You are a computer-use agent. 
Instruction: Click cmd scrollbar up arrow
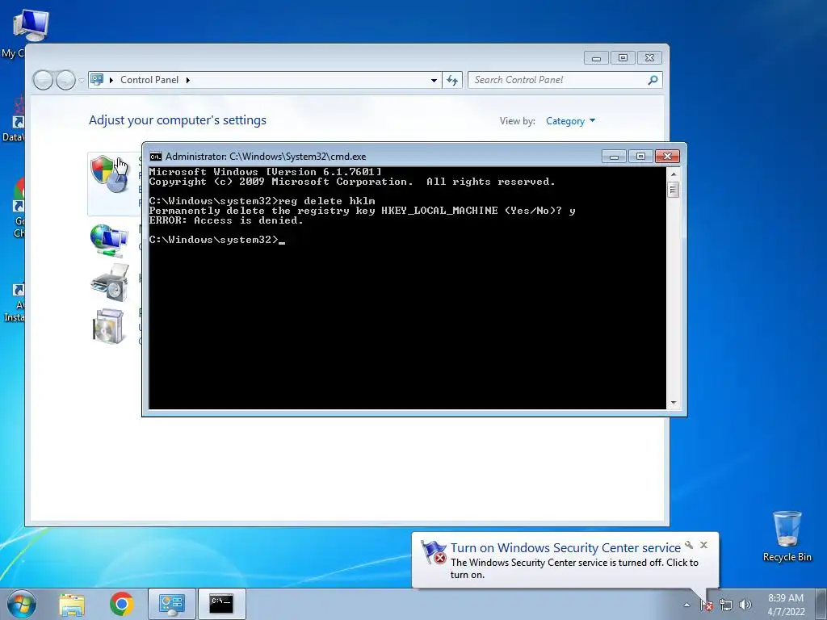pyautogui.click(x=673, y=174)
